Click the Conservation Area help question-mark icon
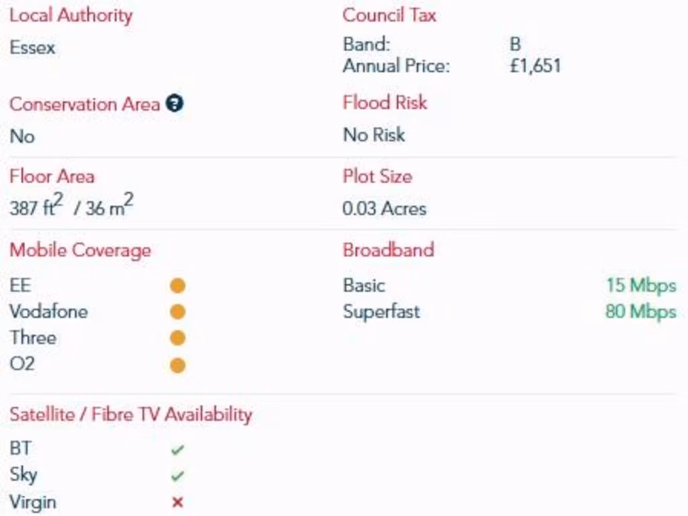 pos(175,104)
